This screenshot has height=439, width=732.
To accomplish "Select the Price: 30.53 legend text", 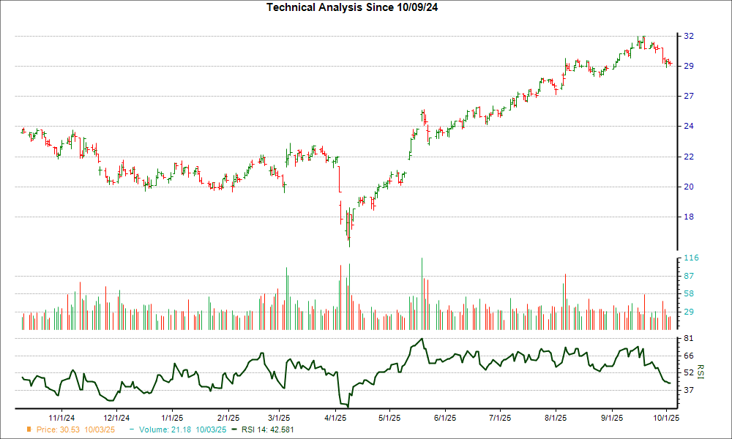I will [x=75, y=428].
